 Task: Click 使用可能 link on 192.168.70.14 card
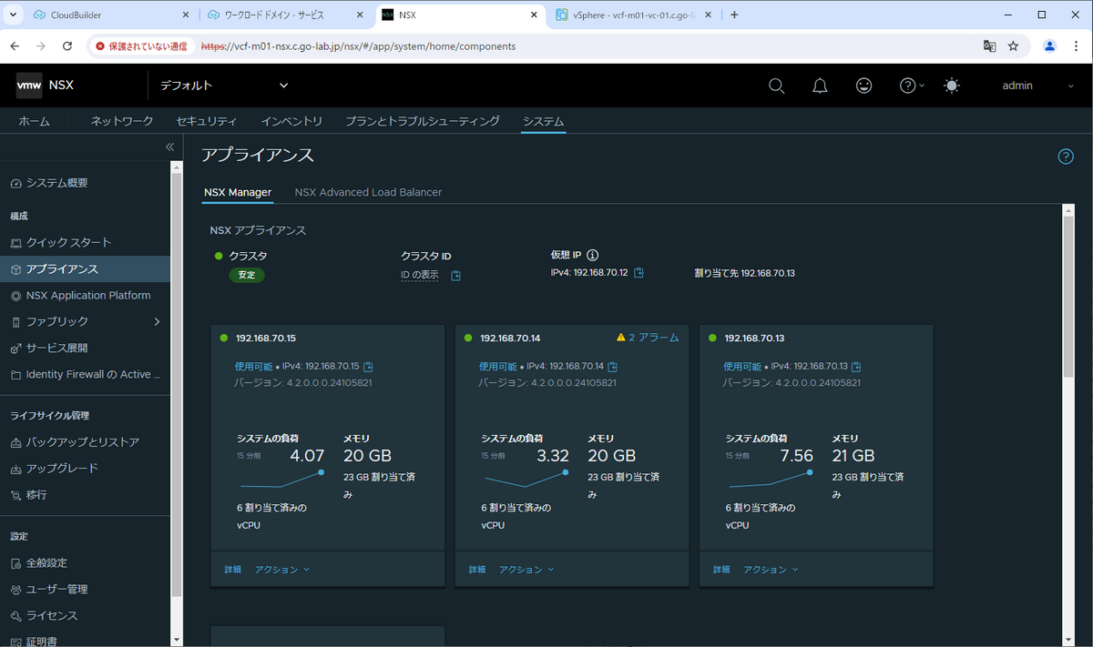click(496, 367)
